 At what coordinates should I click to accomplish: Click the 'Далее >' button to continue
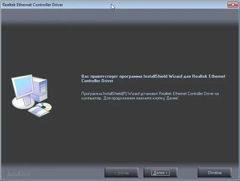(160, 173)
